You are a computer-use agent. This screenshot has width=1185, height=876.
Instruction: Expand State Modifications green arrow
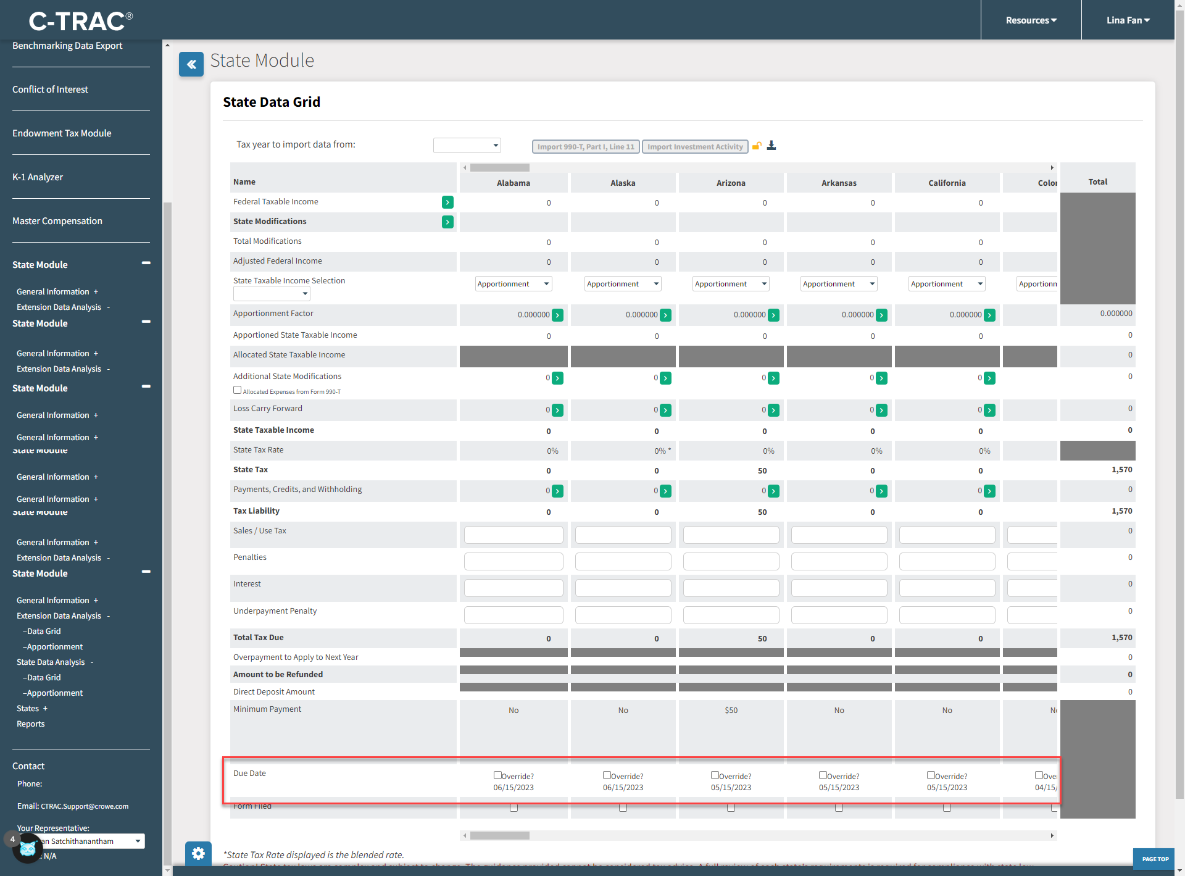pyautogui.click(x=447, y=222)
